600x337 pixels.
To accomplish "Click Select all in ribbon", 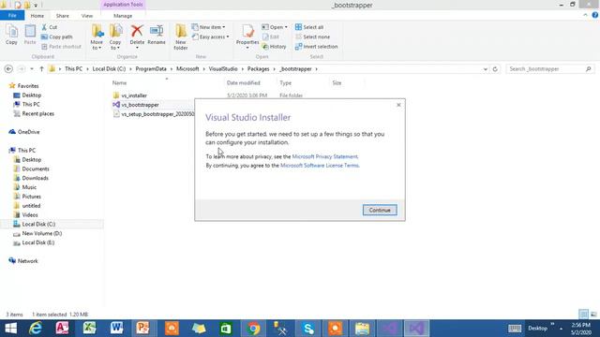I will point(309,27).
